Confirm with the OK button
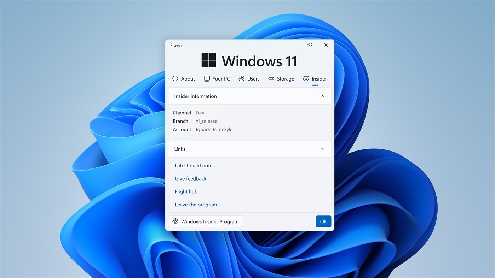The width and height of the screenshot is (495, 278). (x=323, y=221)
